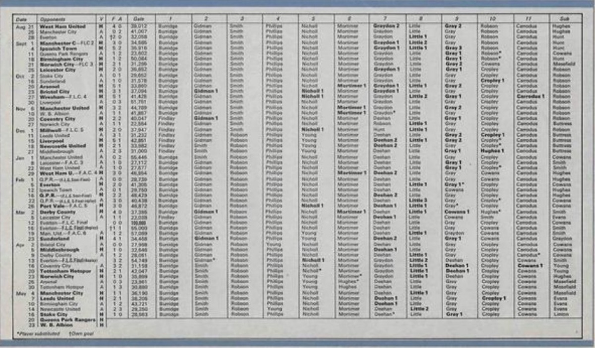Select the Sub column header
Screen dimensions: 595x348
565,19
